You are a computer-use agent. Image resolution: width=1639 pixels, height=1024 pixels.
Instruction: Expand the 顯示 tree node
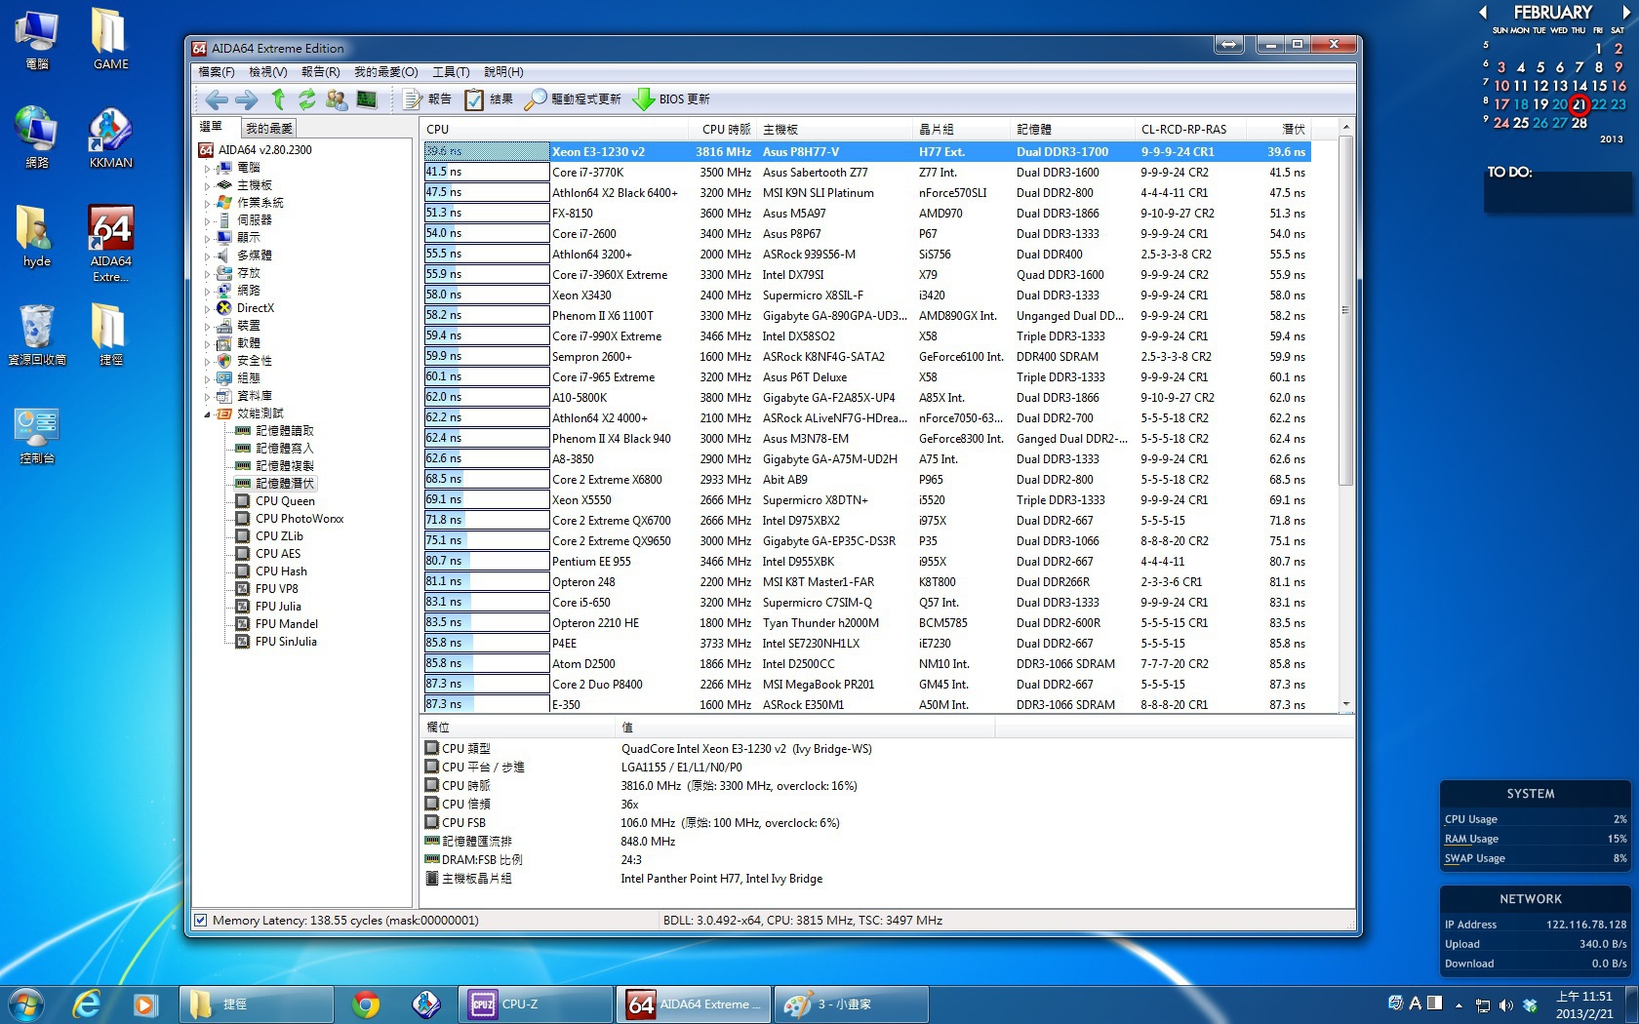point(207,238)
